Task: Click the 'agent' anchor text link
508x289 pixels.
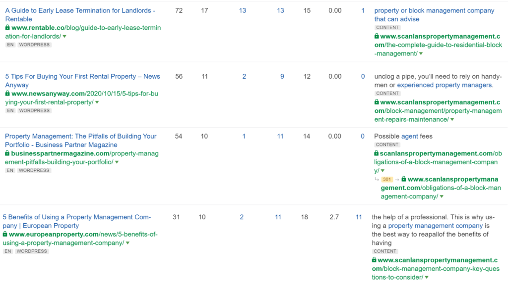Action: [409, 136]
